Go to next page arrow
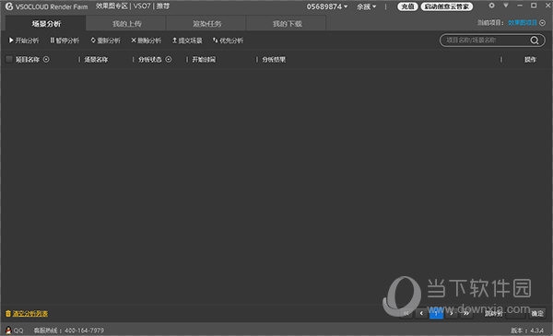 coord(451,313)
